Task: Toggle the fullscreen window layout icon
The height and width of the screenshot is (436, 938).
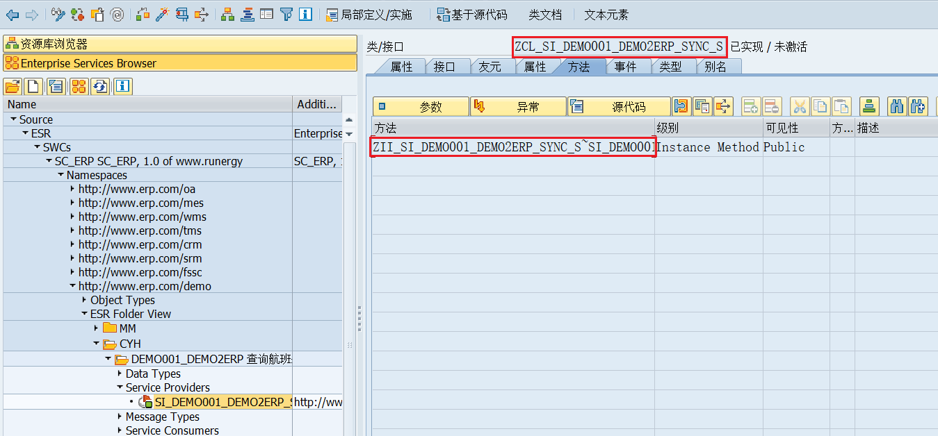Action: tap(267, 14)
